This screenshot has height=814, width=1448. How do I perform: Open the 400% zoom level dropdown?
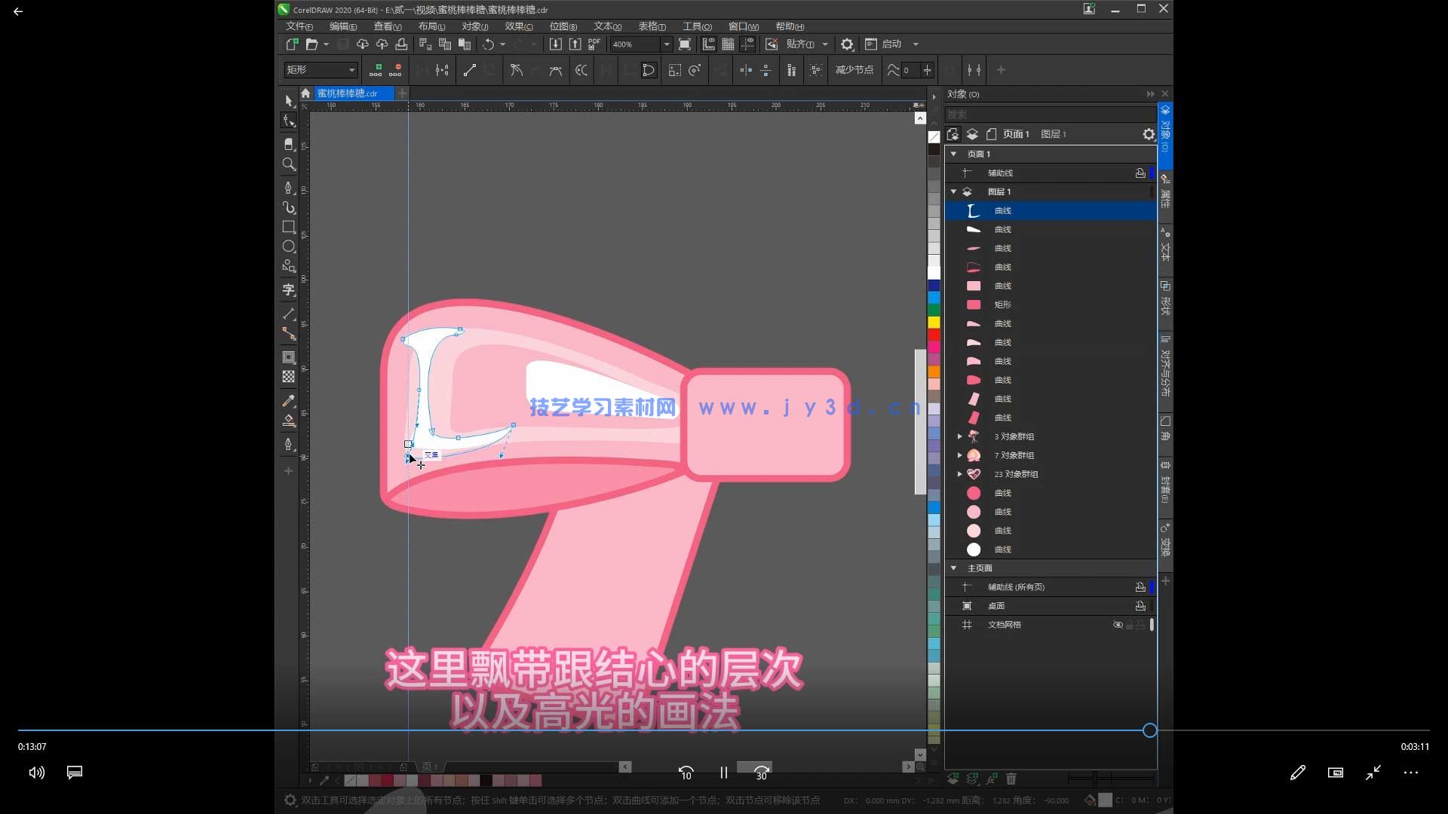coord(667,44)
